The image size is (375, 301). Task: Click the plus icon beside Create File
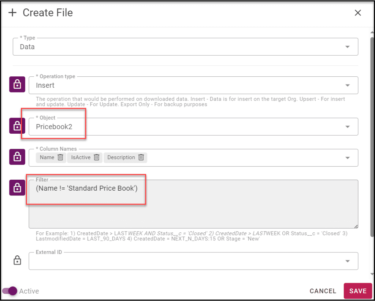pos(12,13)
